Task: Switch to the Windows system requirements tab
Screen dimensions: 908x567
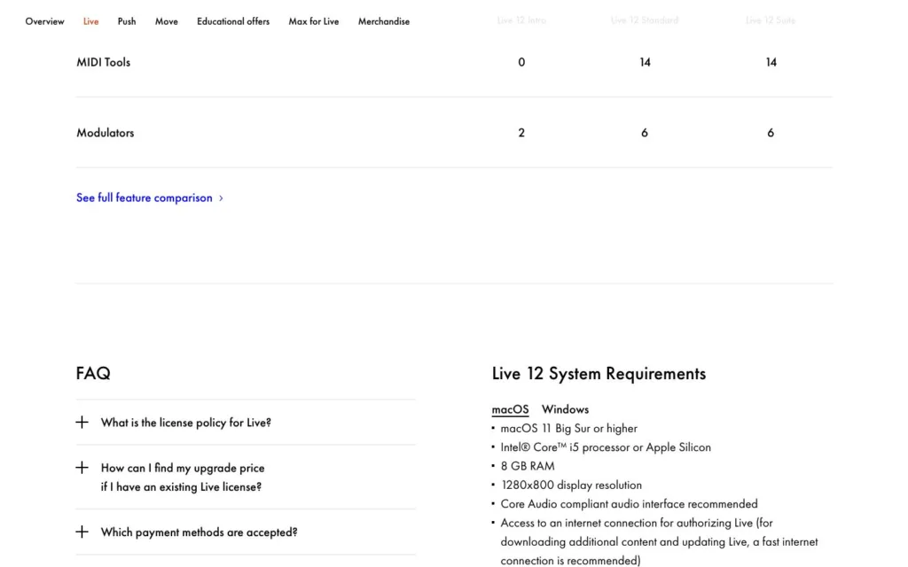Action: 565,409
